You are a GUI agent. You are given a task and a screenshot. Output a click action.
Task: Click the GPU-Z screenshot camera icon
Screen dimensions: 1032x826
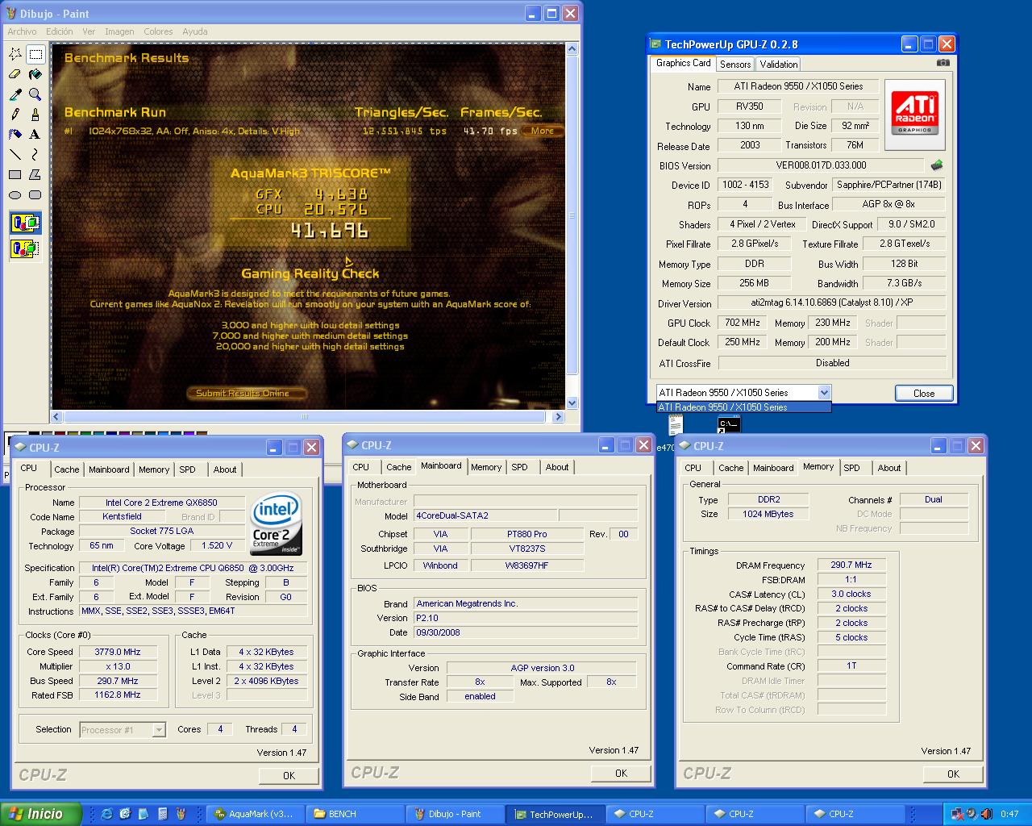point(943,63)
